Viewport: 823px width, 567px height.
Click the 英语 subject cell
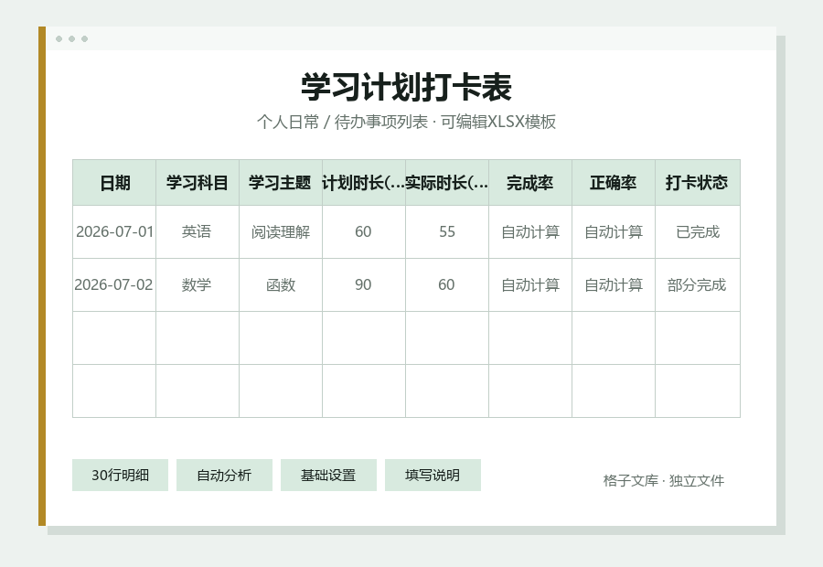click(198, 231)
